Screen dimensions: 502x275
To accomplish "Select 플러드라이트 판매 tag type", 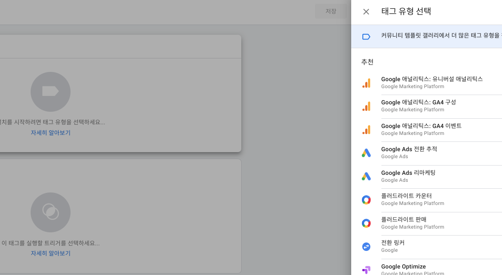I will [x=426, y=224].
